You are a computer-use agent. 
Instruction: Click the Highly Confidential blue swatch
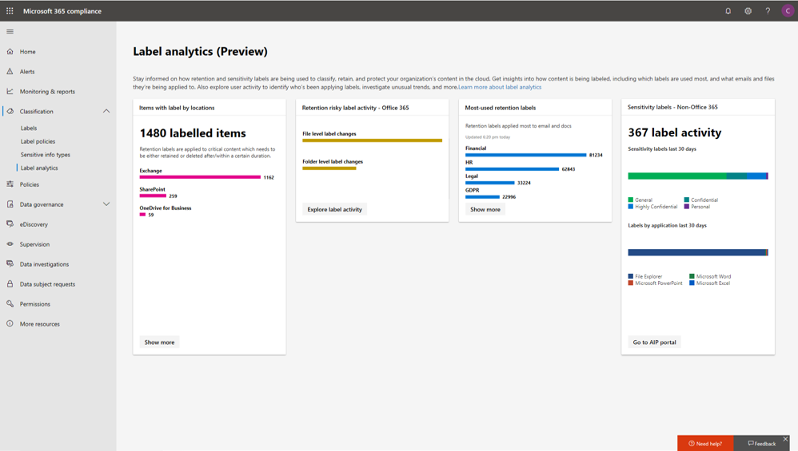[631, 207]
